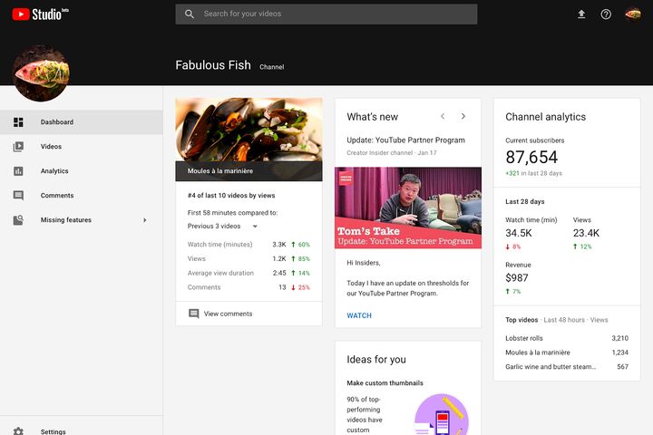Open Videos from the sidebar
This screenshot has height=435, width=653.
[x=82, y=147]
